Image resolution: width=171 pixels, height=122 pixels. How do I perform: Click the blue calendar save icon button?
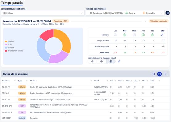coord(159,74)
